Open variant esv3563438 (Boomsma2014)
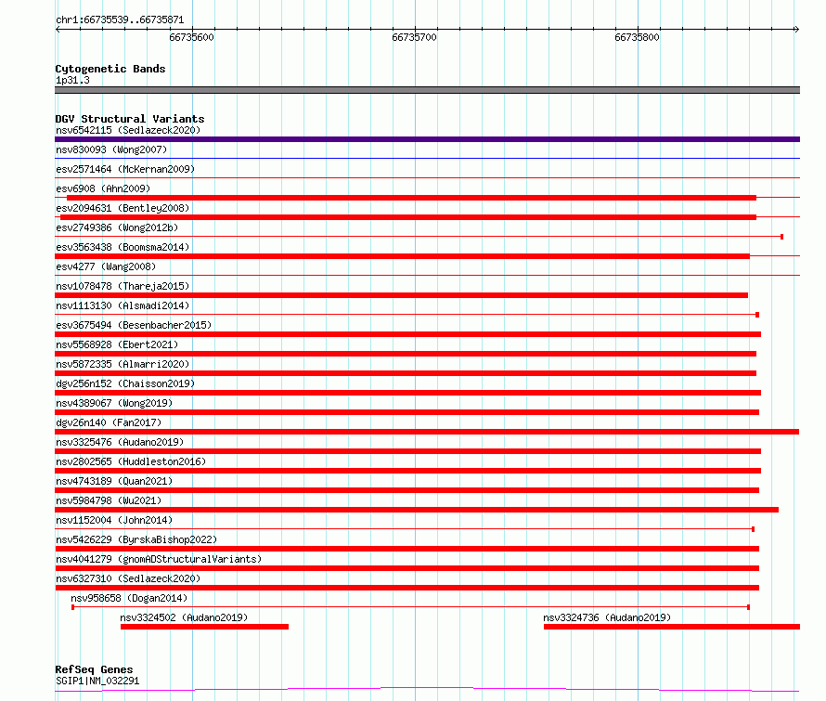Image resolution: width=826 pixels, height=701 pixels. 123,247
